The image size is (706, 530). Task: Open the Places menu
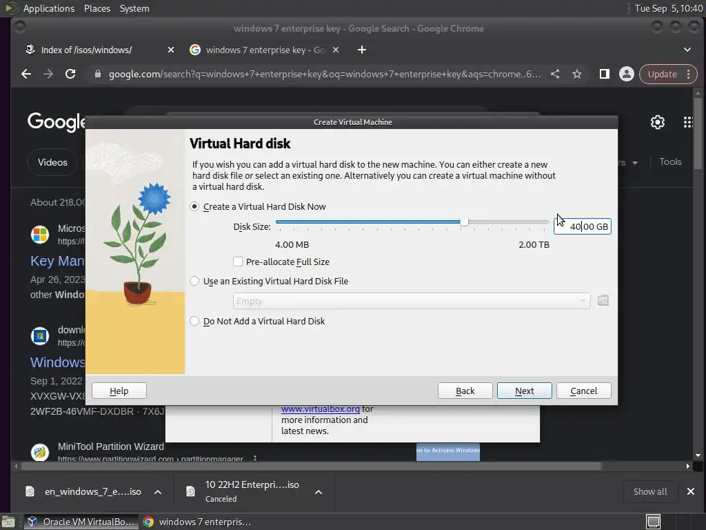pyautogui.click(x=97, y=8)
